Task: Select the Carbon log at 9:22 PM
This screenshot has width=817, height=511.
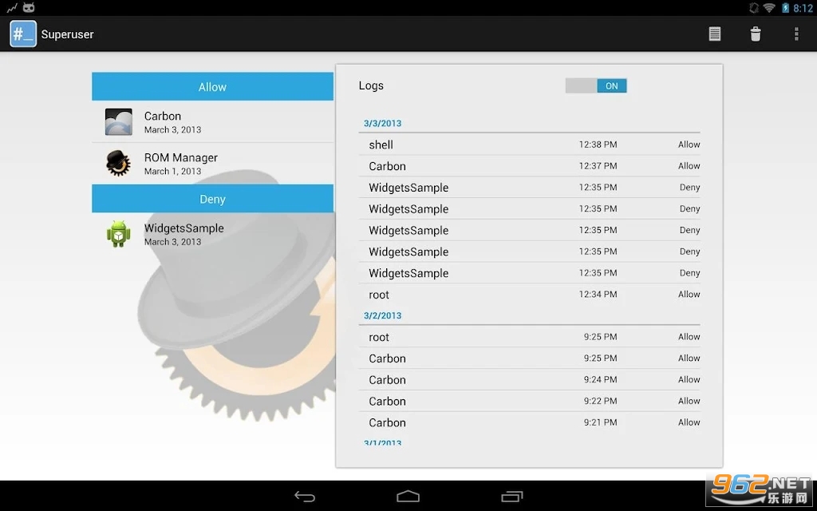Action: point(530,401)
